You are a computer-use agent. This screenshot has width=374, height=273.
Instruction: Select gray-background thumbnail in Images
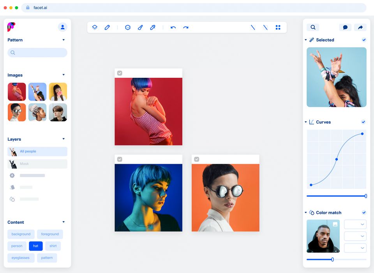click(x=58, y=112)
